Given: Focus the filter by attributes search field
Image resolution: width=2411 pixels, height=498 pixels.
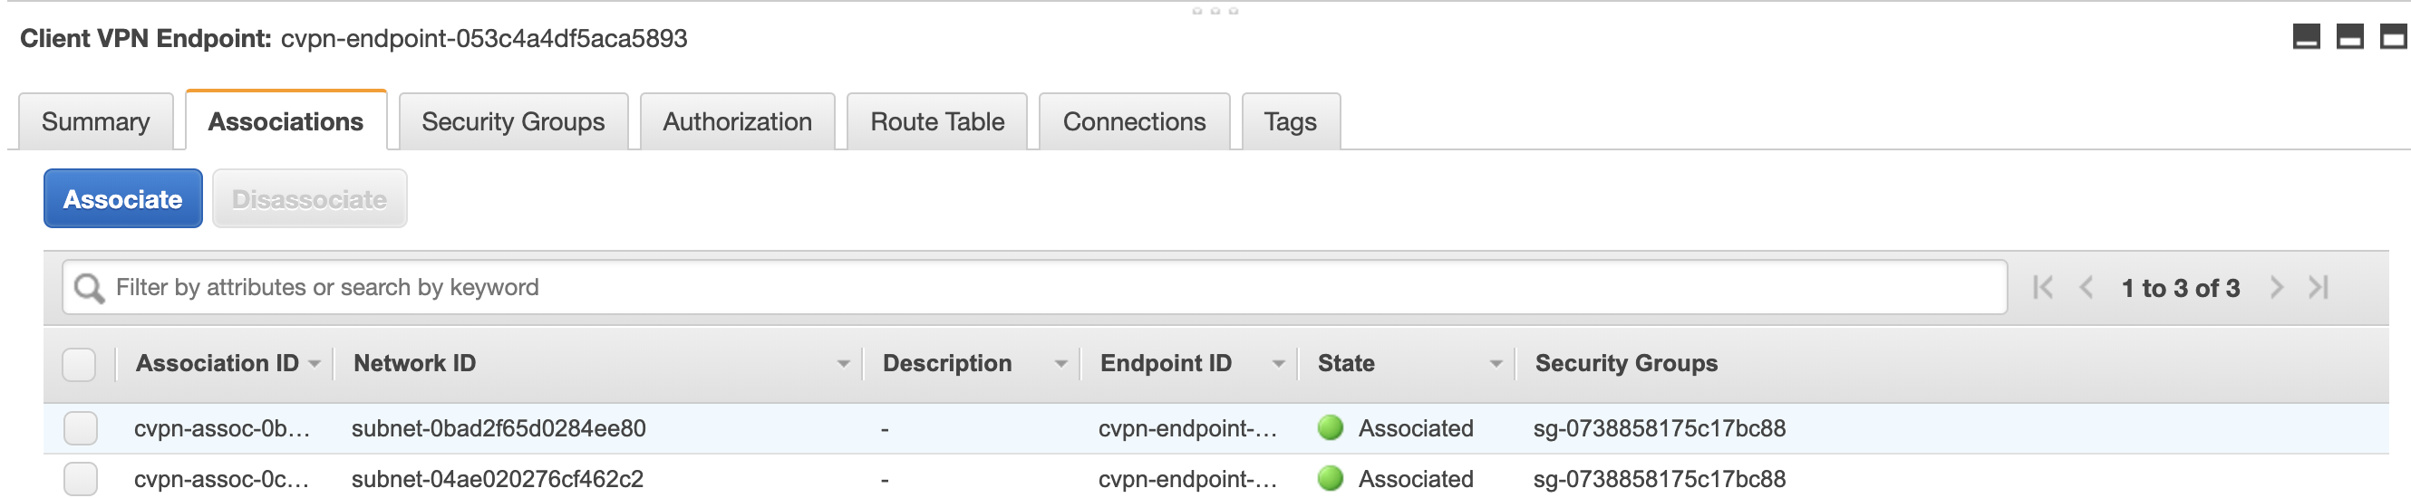Looking at the screenshot, I should [x=1034, y=288].
